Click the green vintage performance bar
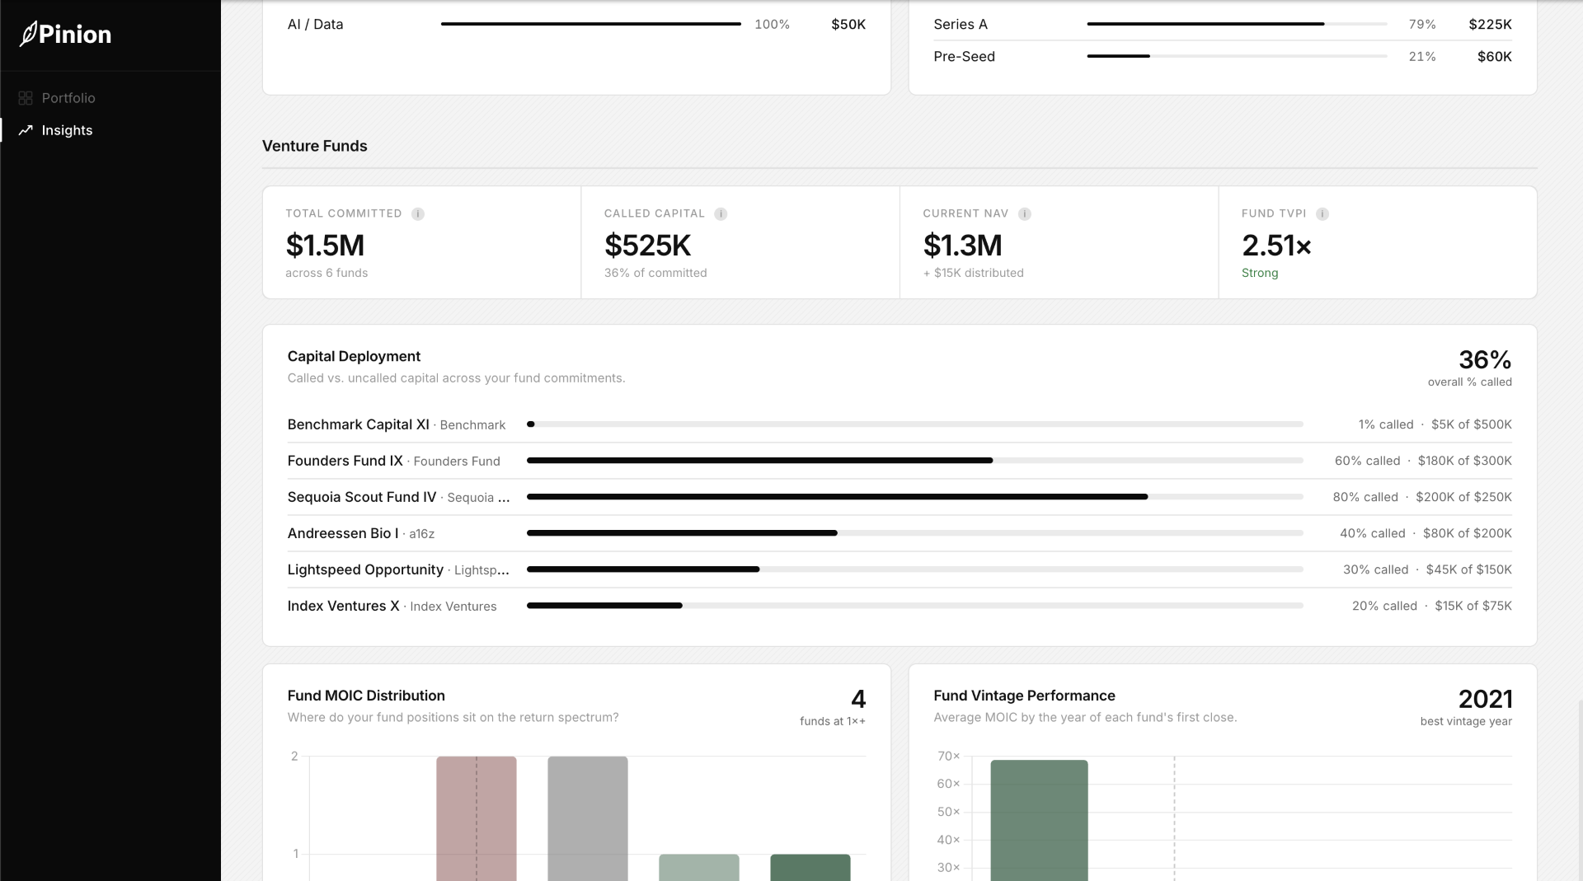This screenshot has width=1583, height=881. (1039, 820)
